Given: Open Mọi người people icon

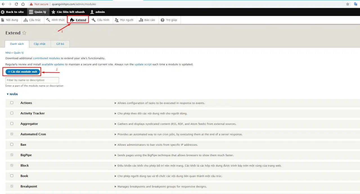Looking at the screenshot, I should 117,20.
